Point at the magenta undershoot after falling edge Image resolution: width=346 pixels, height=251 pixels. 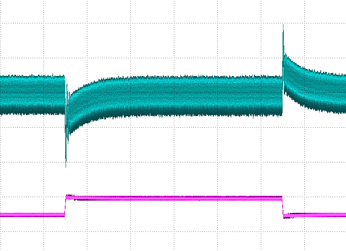coord(288,217)
